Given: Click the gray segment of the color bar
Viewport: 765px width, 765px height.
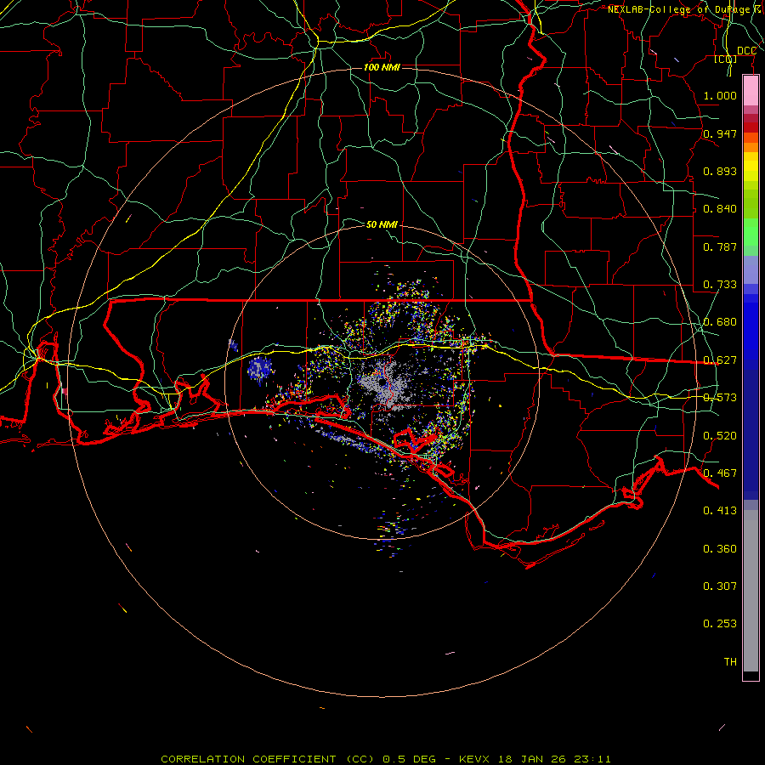Looking at the screenshot, I should pyautogui.click(x=751, y=591).
